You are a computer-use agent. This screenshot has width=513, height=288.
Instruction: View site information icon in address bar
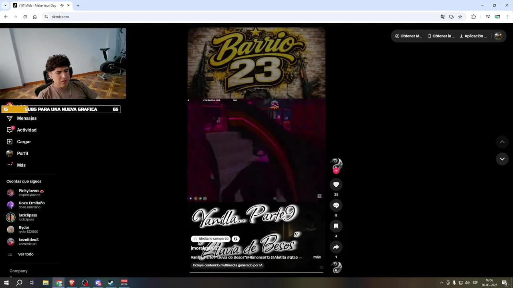pos(46,17)
